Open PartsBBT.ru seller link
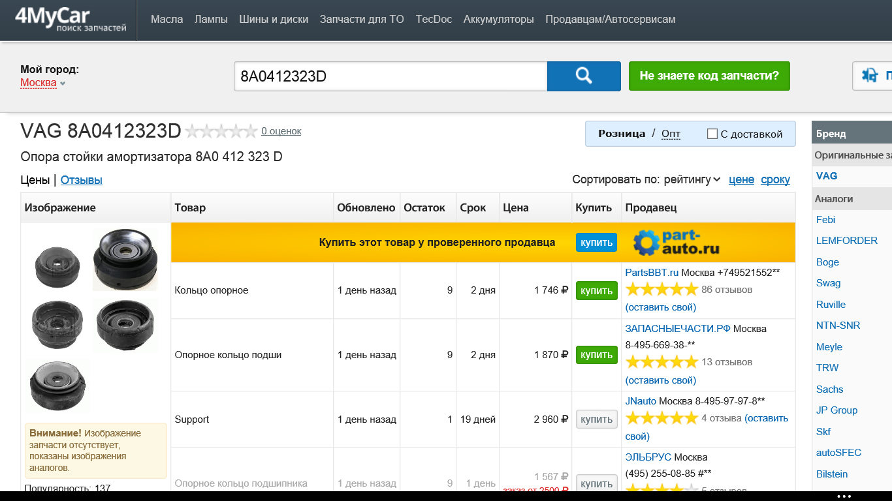 coord(652,272)
